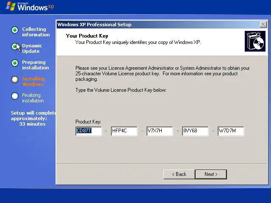This screenshot has width=271, height=203.
Task: Click the '33 minutes' time estimate
Action: point(32,124)
